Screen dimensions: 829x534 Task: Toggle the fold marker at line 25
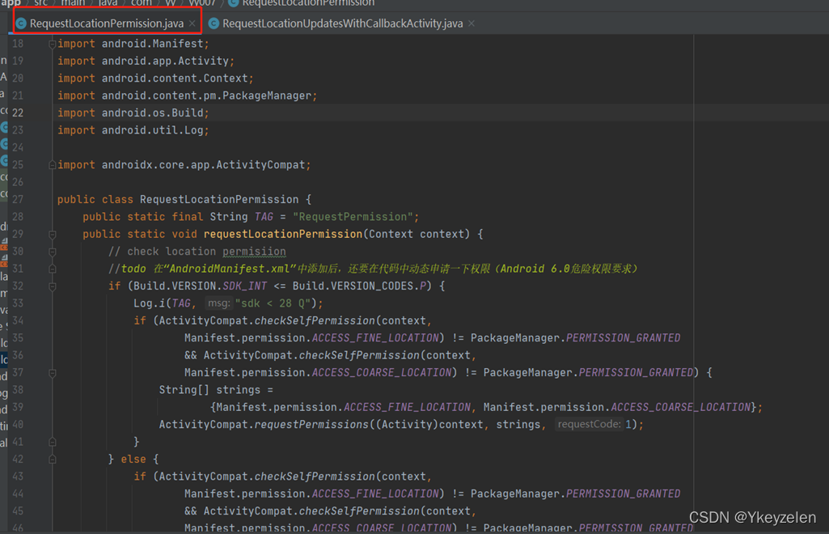pyautogui.click(x=53, y=165)
